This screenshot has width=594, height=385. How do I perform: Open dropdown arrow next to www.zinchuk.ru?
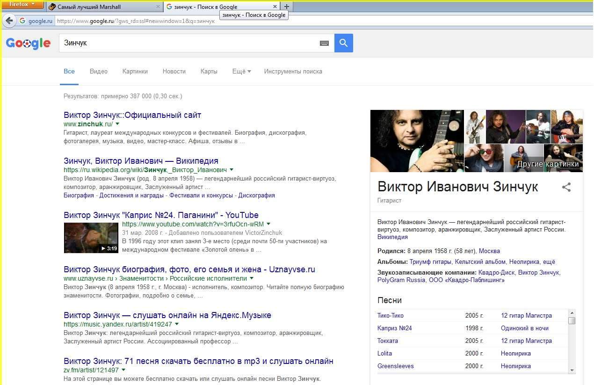tap(117, 124)
